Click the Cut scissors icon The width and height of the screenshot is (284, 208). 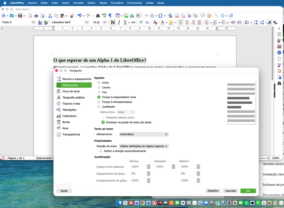50,16
